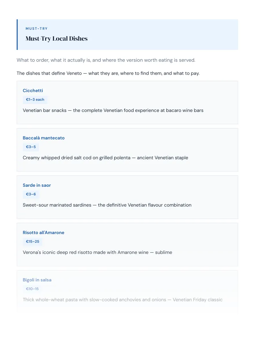
Task: Select the Amarone wine risotto description
Action: 97,252
